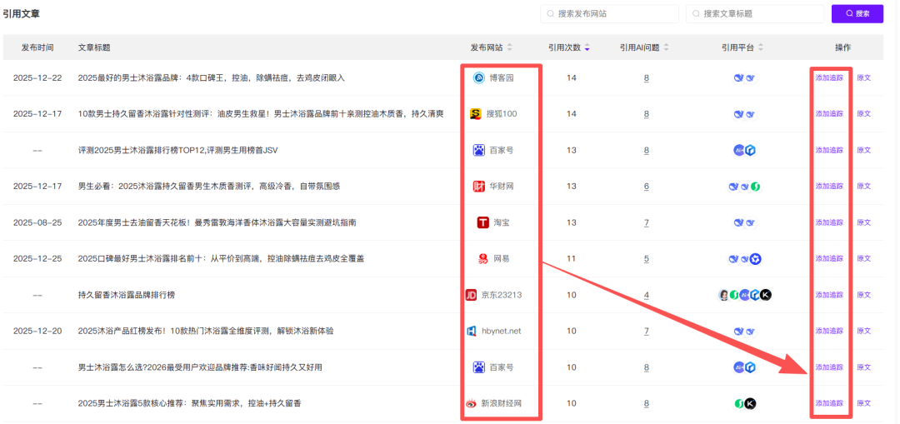
Task: Click the 华财网 red logo icon
Action: [x=479, y=187]
